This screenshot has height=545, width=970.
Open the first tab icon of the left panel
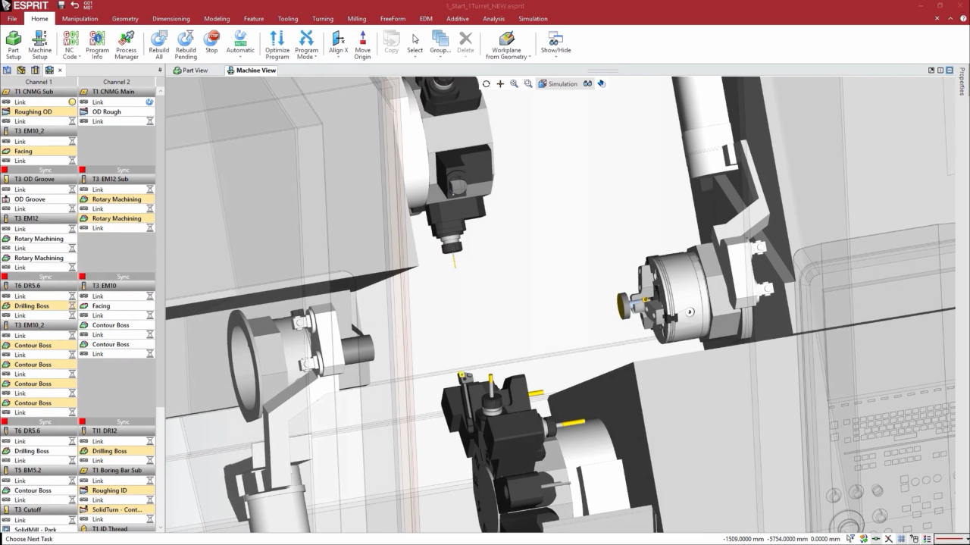coord(7,70)
